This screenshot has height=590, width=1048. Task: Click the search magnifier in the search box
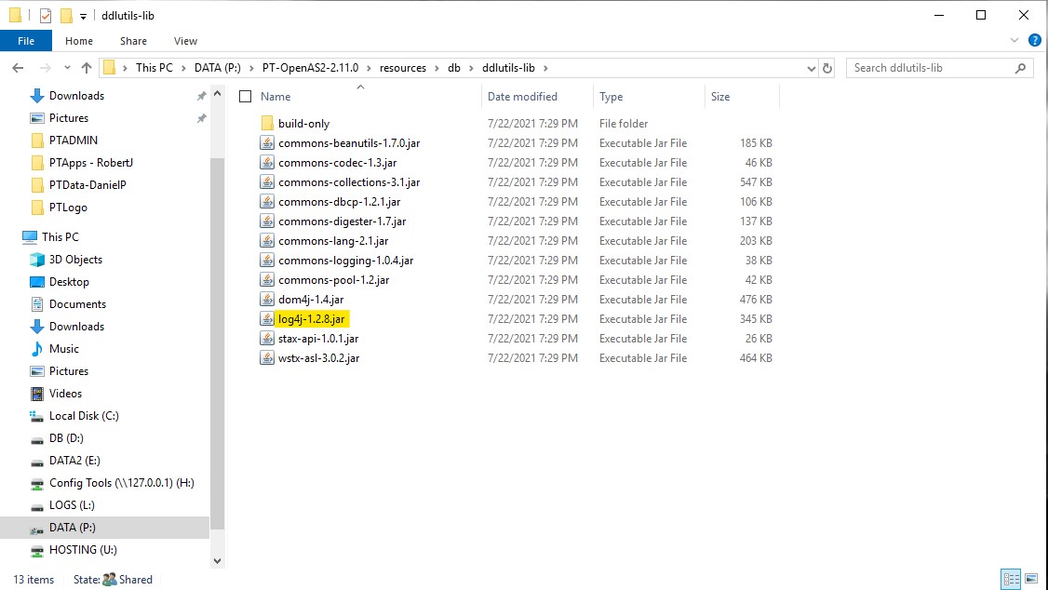pyautogui.click(x=1021, y=67)
